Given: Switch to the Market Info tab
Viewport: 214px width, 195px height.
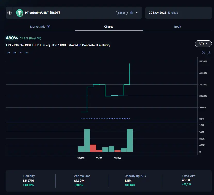Looking at the screenshot, I should click(38, 27).
